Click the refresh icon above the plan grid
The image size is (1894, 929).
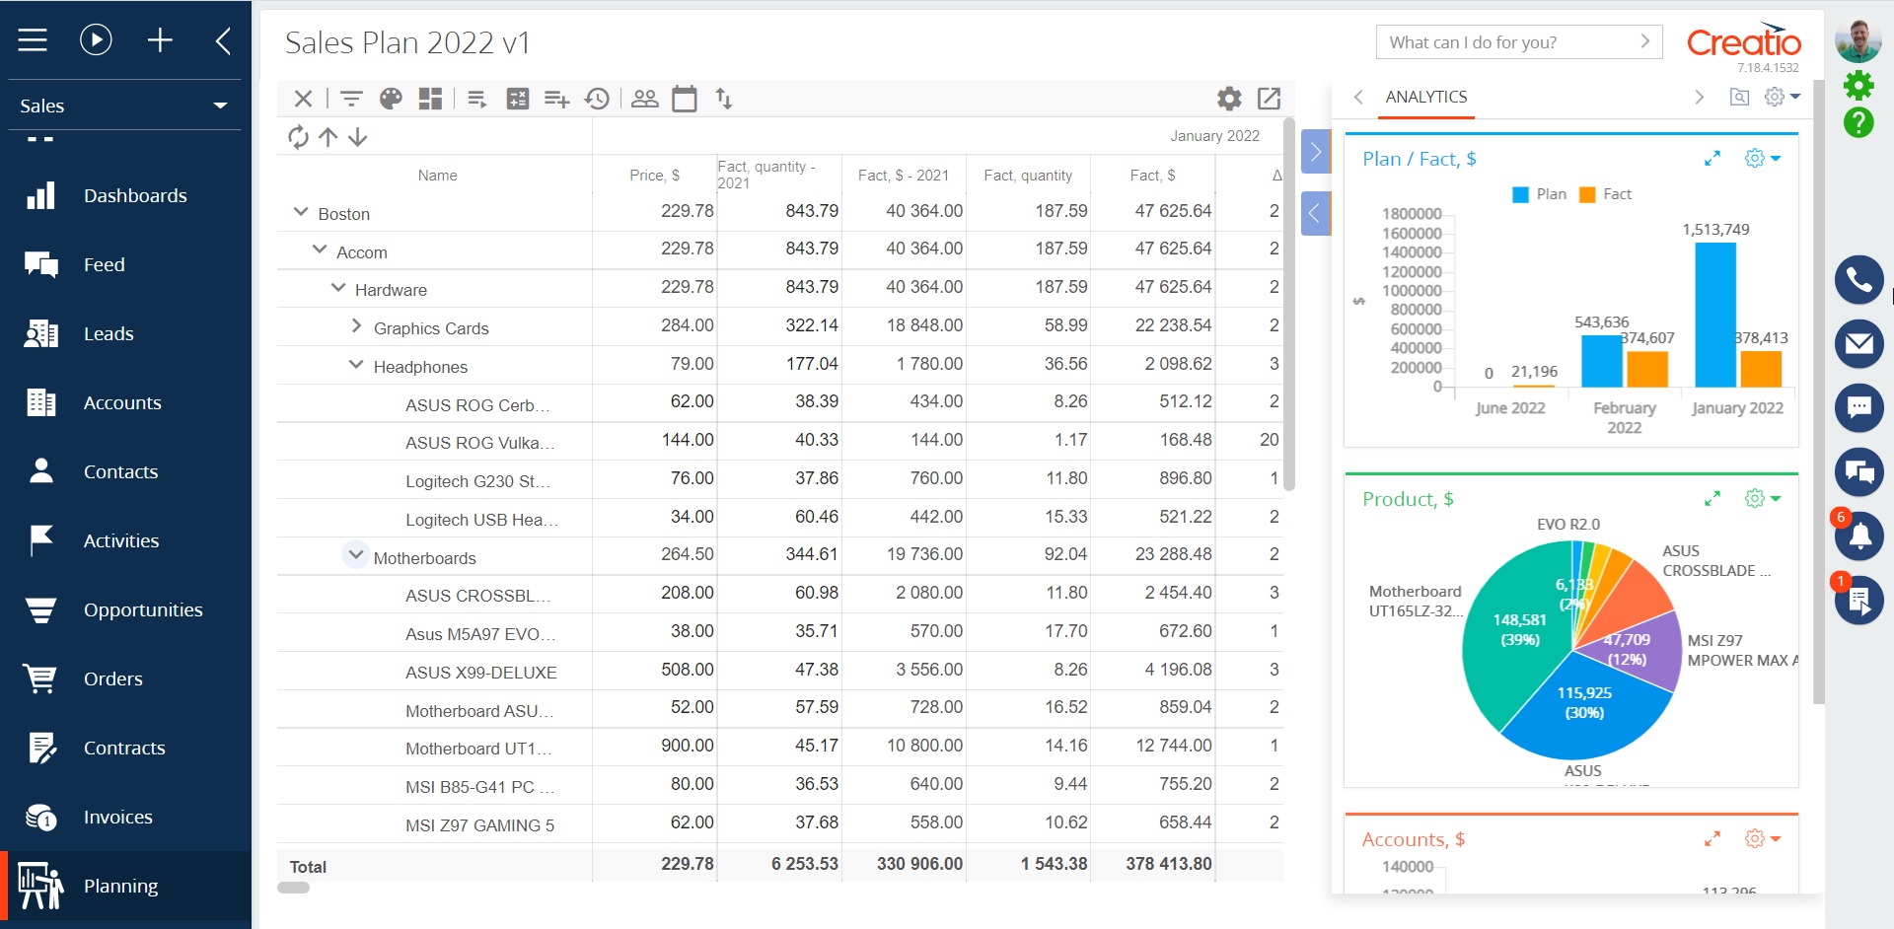coord(298,137)
